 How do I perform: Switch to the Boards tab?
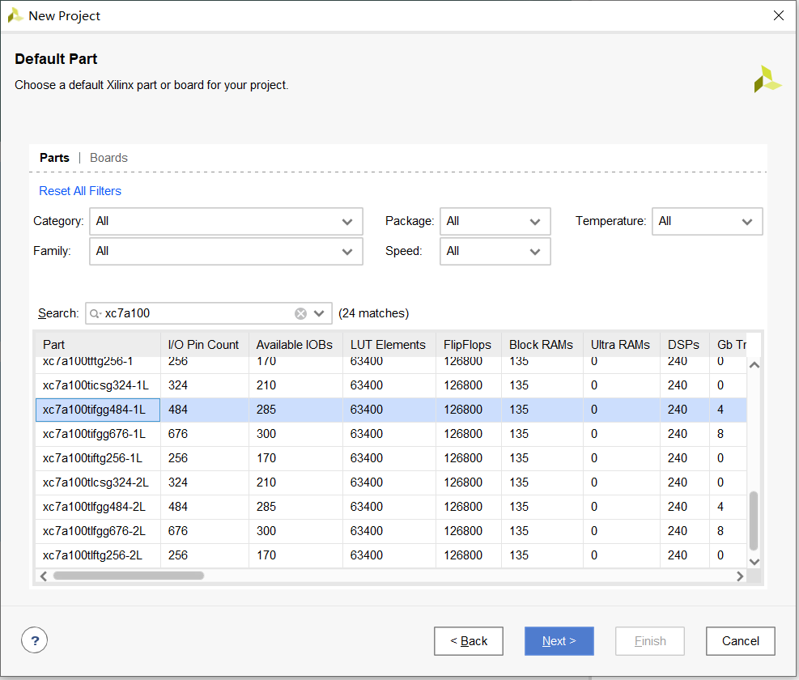(x=108, y=158)
